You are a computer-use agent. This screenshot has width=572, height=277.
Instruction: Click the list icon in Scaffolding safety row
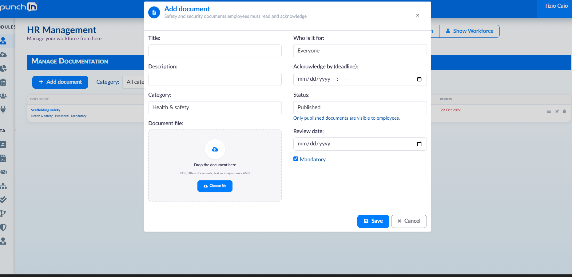pos(549,111)
